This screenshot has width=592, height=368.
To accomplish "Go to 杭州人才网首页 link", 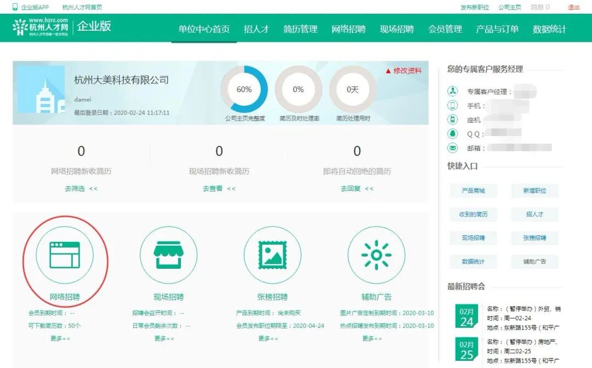I will click(x=82, y=7).
